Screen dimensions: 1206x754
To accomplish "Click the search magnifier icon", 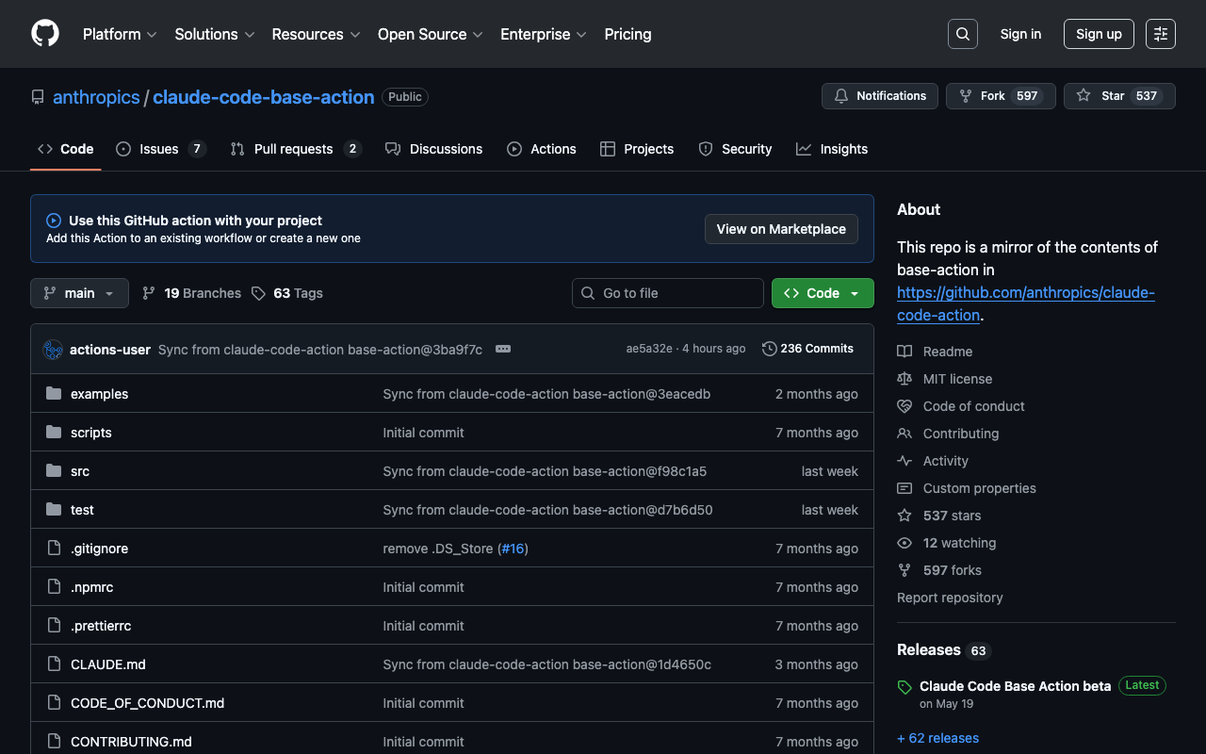I will pos(962,34).
